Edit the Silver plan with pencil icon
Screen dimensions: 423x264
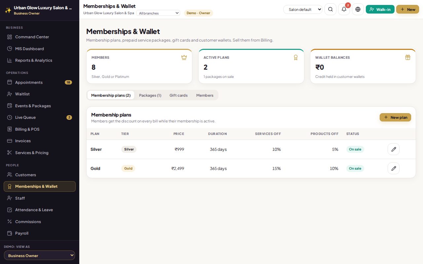tap(394, 149)
